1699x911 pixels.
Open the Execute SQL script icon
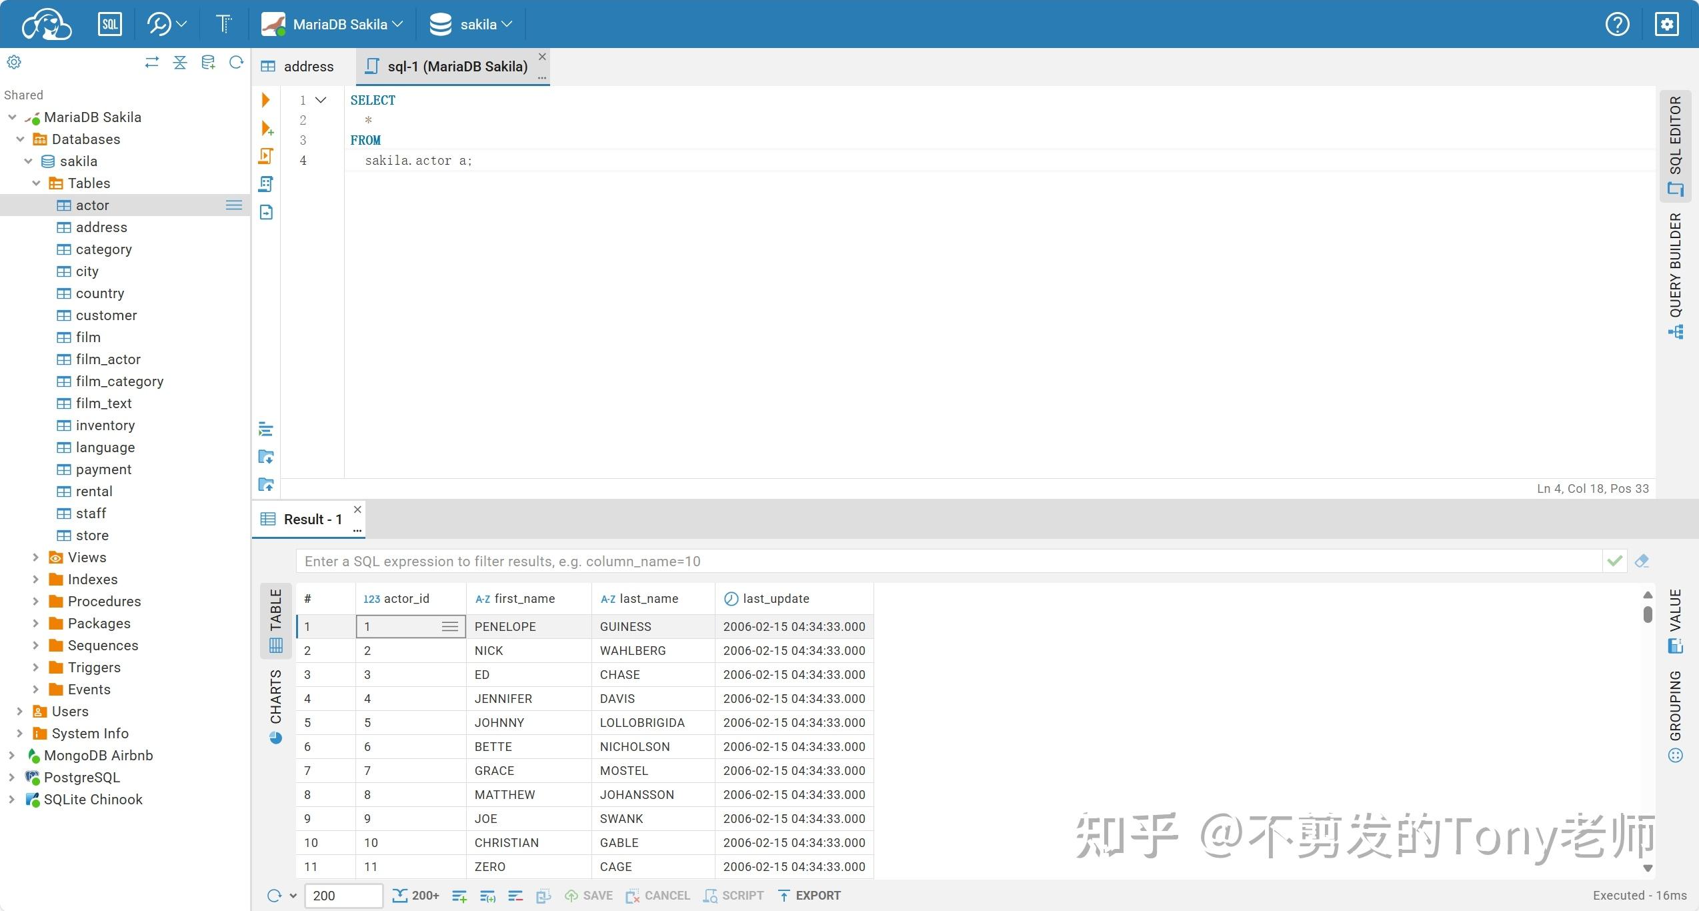[266, 155]
